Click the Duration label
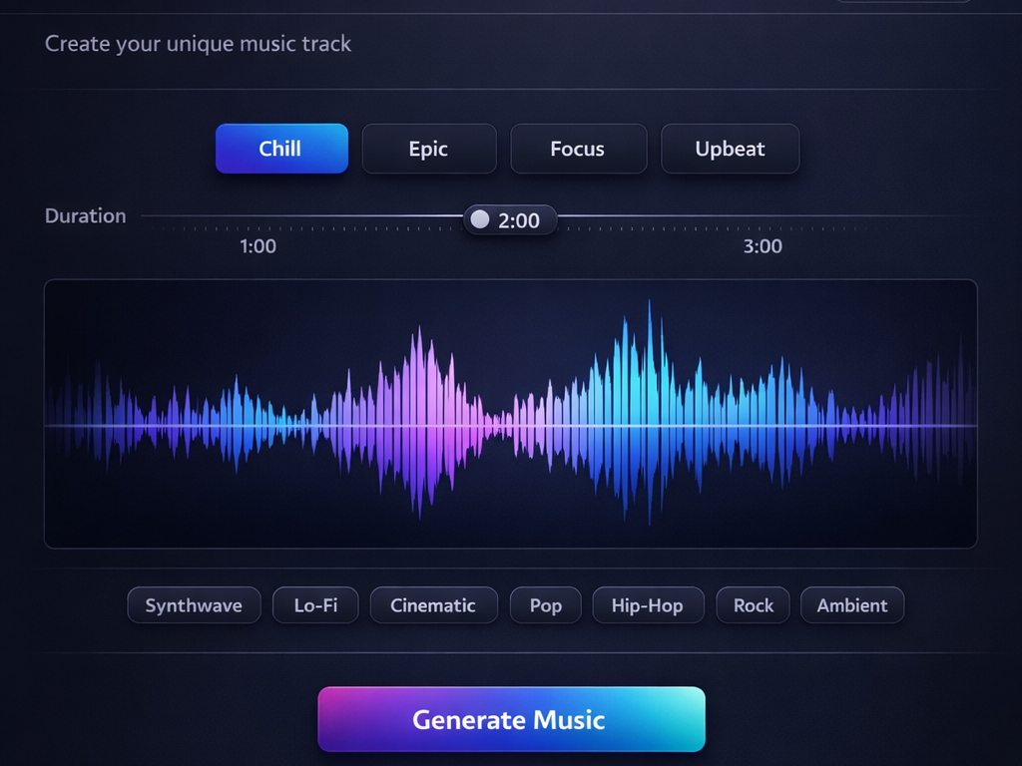Image resolution: width=1022 pixels, height=766 pixels. coord(85,215)
